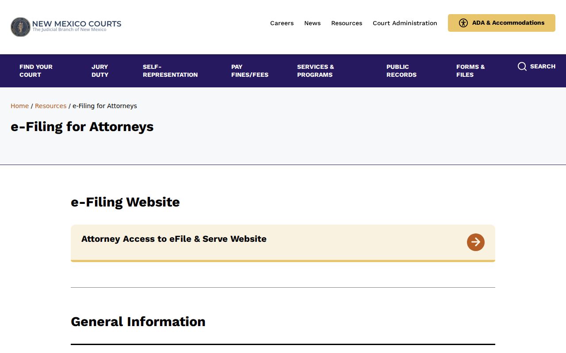Open Pay Fines/Fees menu
This screenshot has width=566, height=353.
[x=250, y=71]
